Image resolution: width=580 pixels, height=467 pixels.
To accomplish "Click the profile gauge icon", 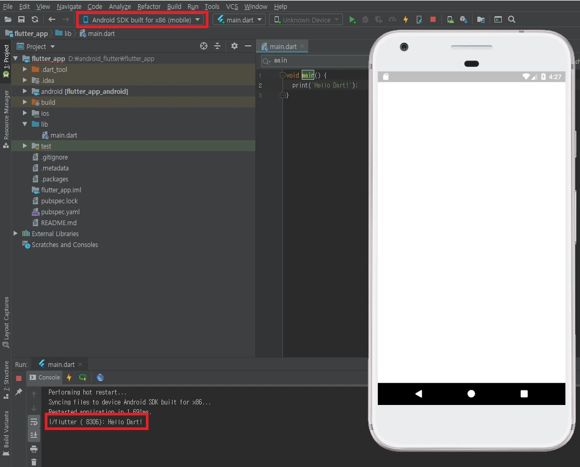I will pyautogui.click(x=392, y=20).
